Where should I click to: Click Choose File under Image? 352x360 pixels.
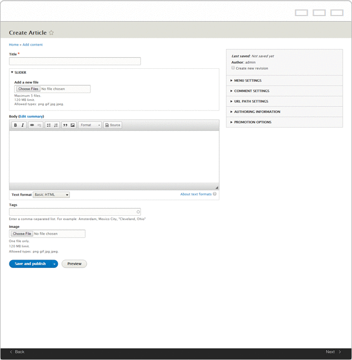pos(22,234)
